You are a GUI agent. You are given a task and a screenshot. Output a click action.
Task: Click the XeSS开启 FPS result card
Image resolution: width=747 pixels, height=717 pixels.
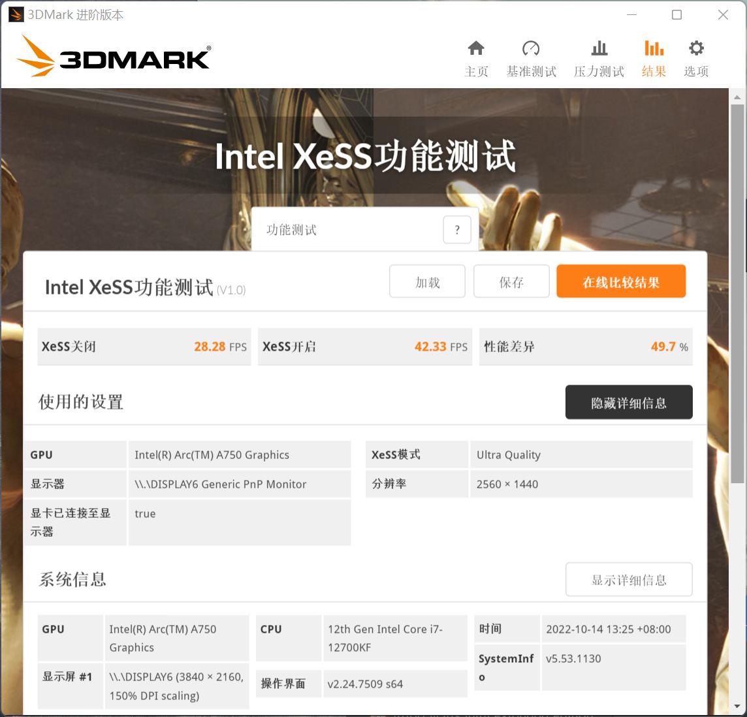point(364,347)
